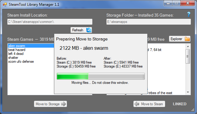197x114 pixels.
Task: Click the SteamTool app icon in title bar
Action: [x=5, y=5]
